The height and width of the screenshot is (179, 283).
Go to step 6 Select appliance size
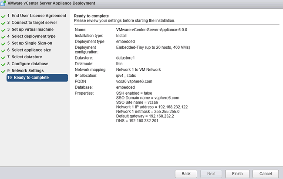tap(29, 50)
